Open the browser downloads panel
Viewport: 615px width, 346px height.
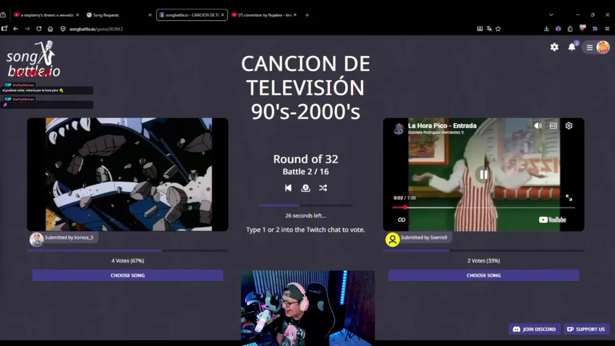(547, 29)
